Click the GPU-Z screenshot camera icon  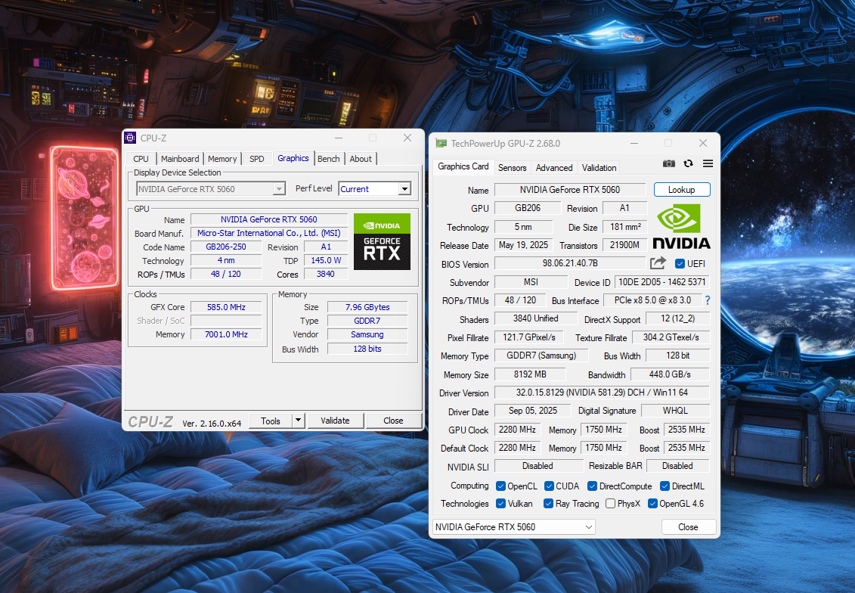(x=669, y=163)
